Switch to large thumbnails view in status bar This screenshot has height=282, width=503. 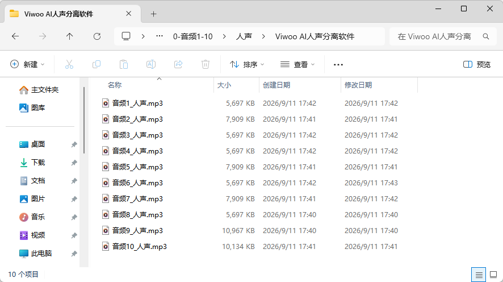[x=493, y=275]
